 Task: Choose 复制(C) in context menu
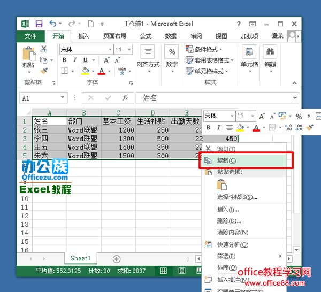(x=244, y=160)
